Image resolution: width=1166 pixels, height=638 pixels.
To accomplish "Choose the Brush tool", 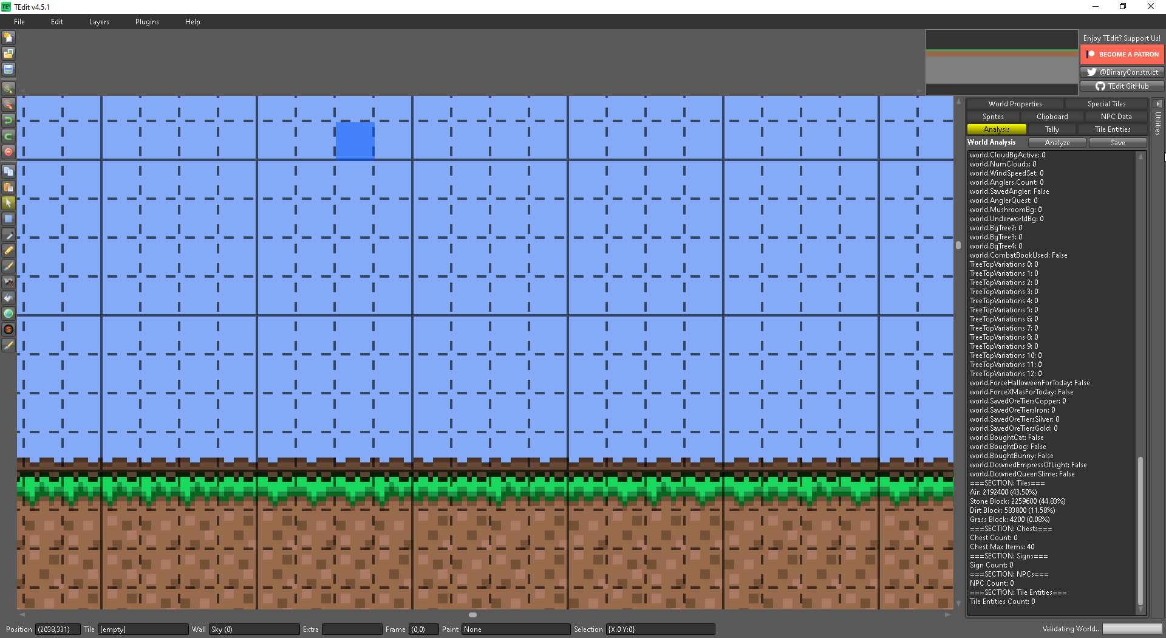I will coord(9,266).
